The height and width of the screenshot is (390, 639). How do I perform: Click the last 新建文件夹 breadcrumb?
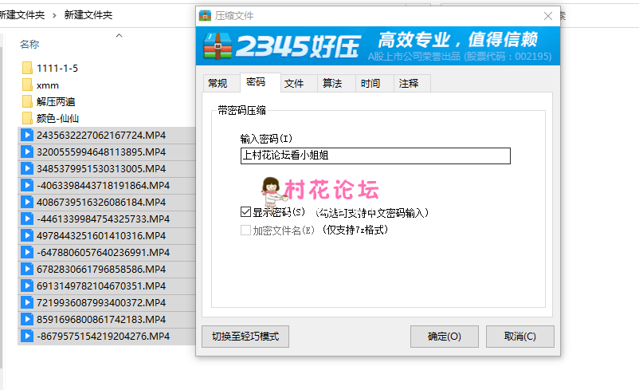[x=88, y=15]
